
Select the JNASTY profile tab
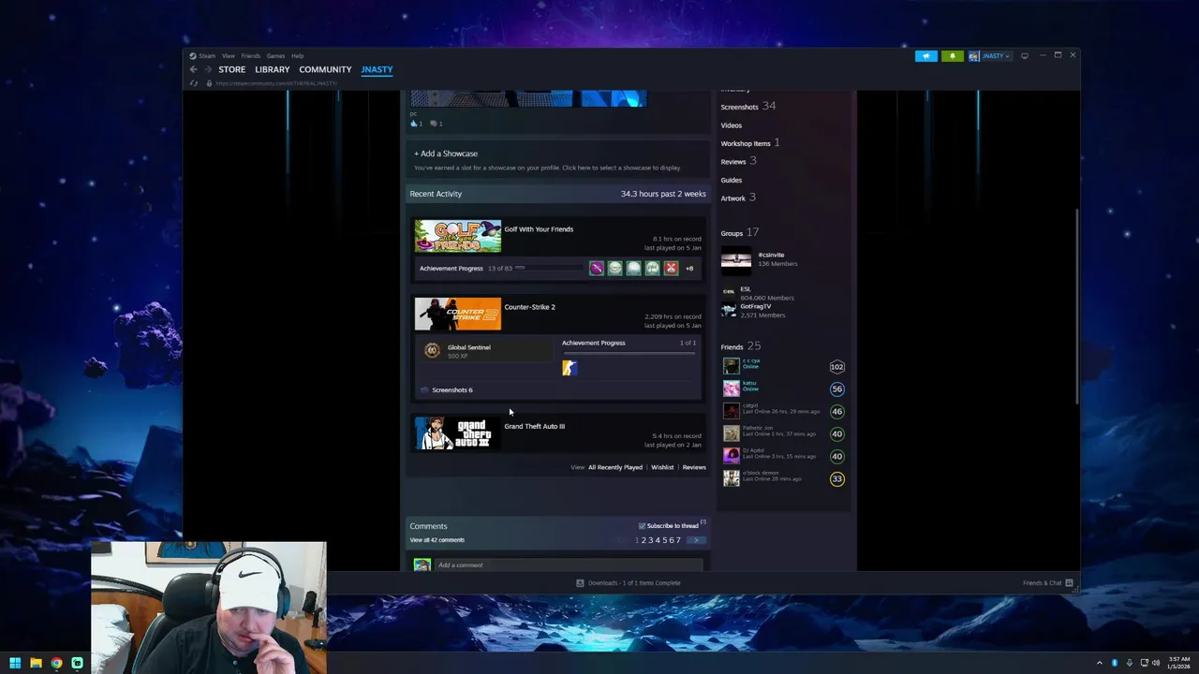[x=377, y=69]
